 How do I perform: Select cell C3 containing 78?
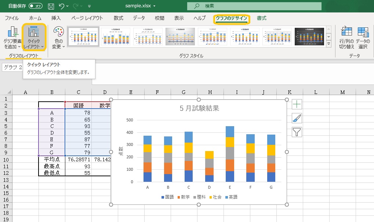point(78,113)
